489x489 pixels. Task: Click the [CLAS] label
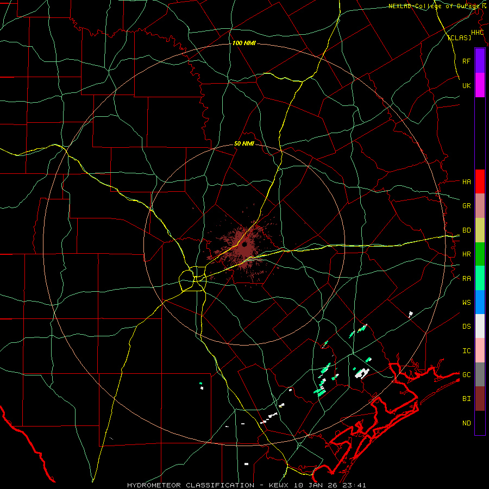(x=459, y=37)
